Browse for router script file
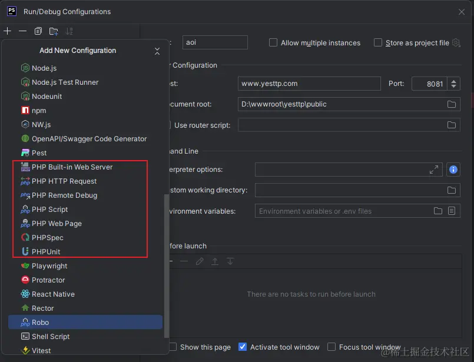 click(x=451, y=125)
